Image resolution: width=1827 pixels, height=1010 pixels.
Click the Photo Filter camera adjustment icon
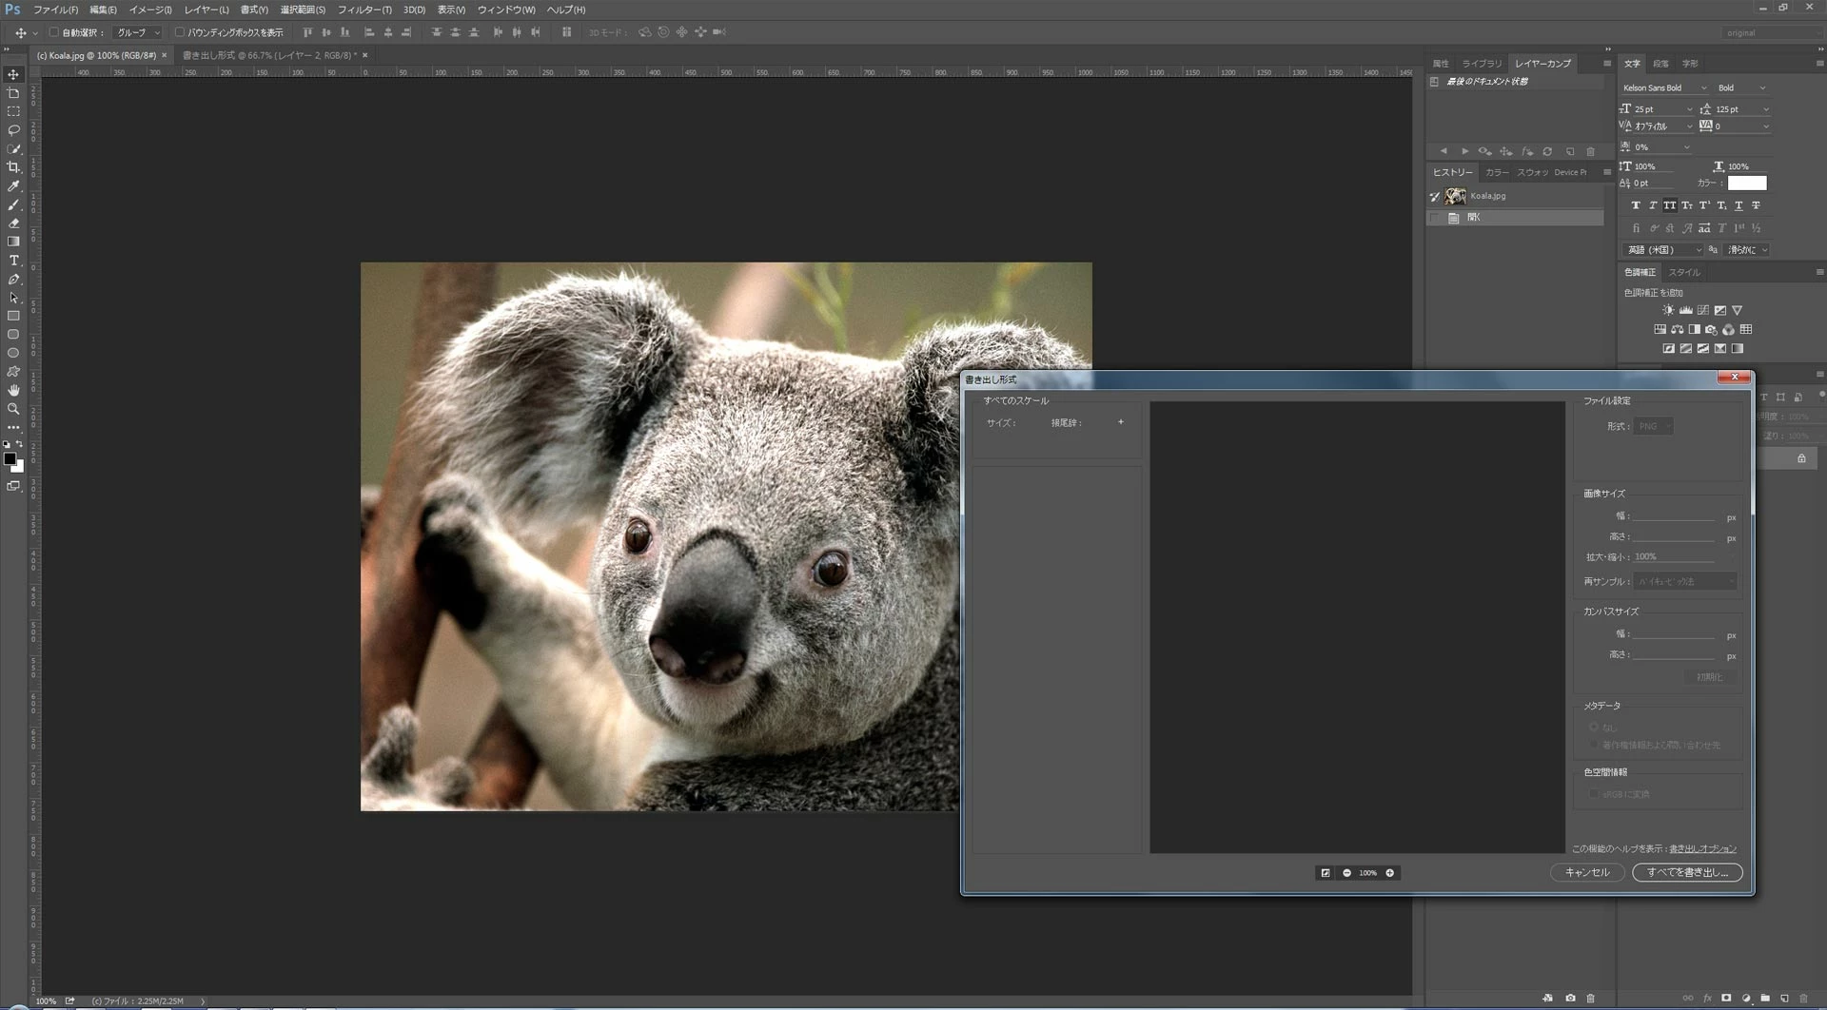pos(1711,329)
